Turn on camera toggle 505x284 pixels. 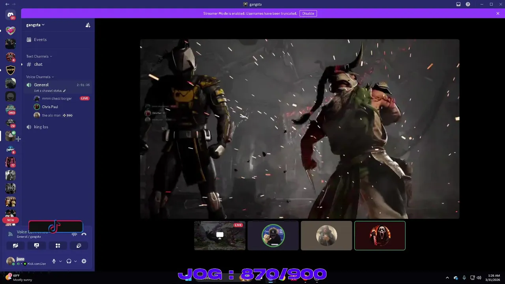(15, 245)
